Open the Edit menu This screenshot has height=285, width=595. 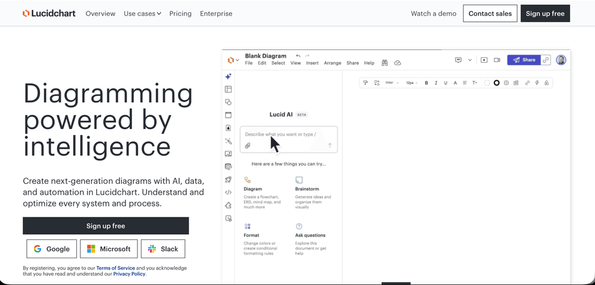tap(262, 63)
